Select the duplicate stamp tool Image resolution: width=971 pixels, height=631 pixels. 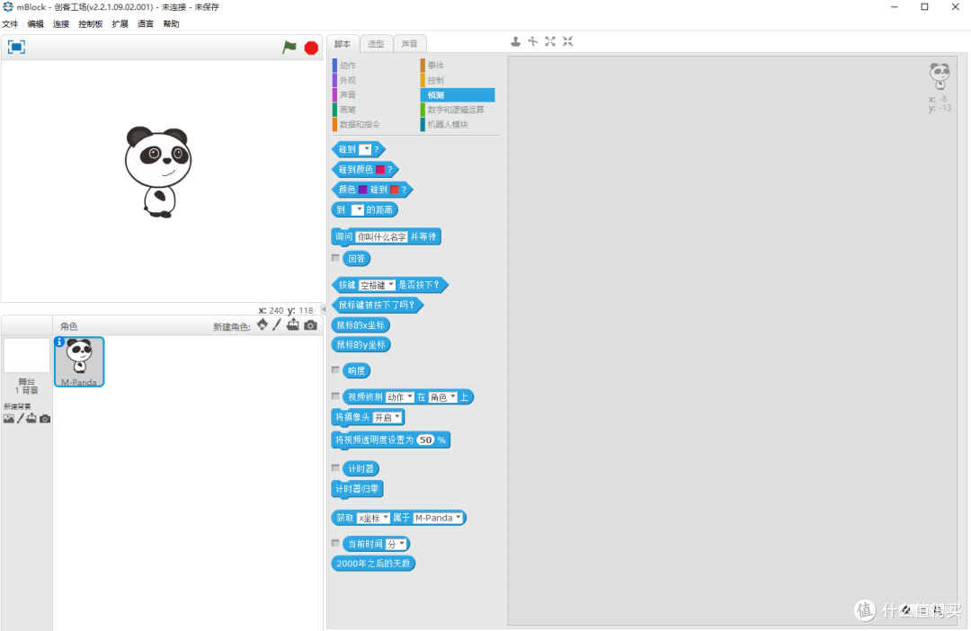click(x=515, y=41)
